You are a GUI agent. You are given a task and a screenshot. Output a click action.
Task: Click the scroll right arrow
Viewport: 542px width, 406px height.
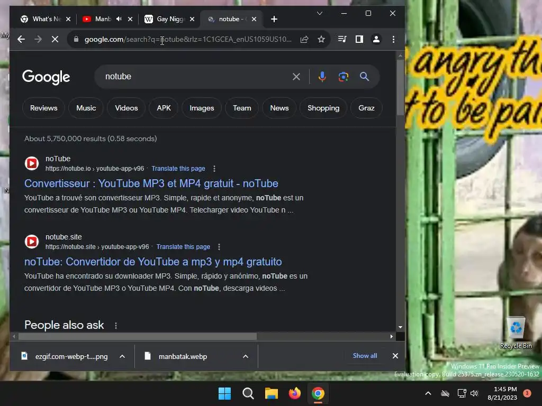pos(391,336)
